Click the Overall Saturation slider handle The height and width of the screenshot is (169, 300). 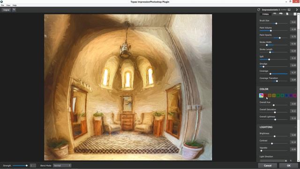click(x=275, y=112)
